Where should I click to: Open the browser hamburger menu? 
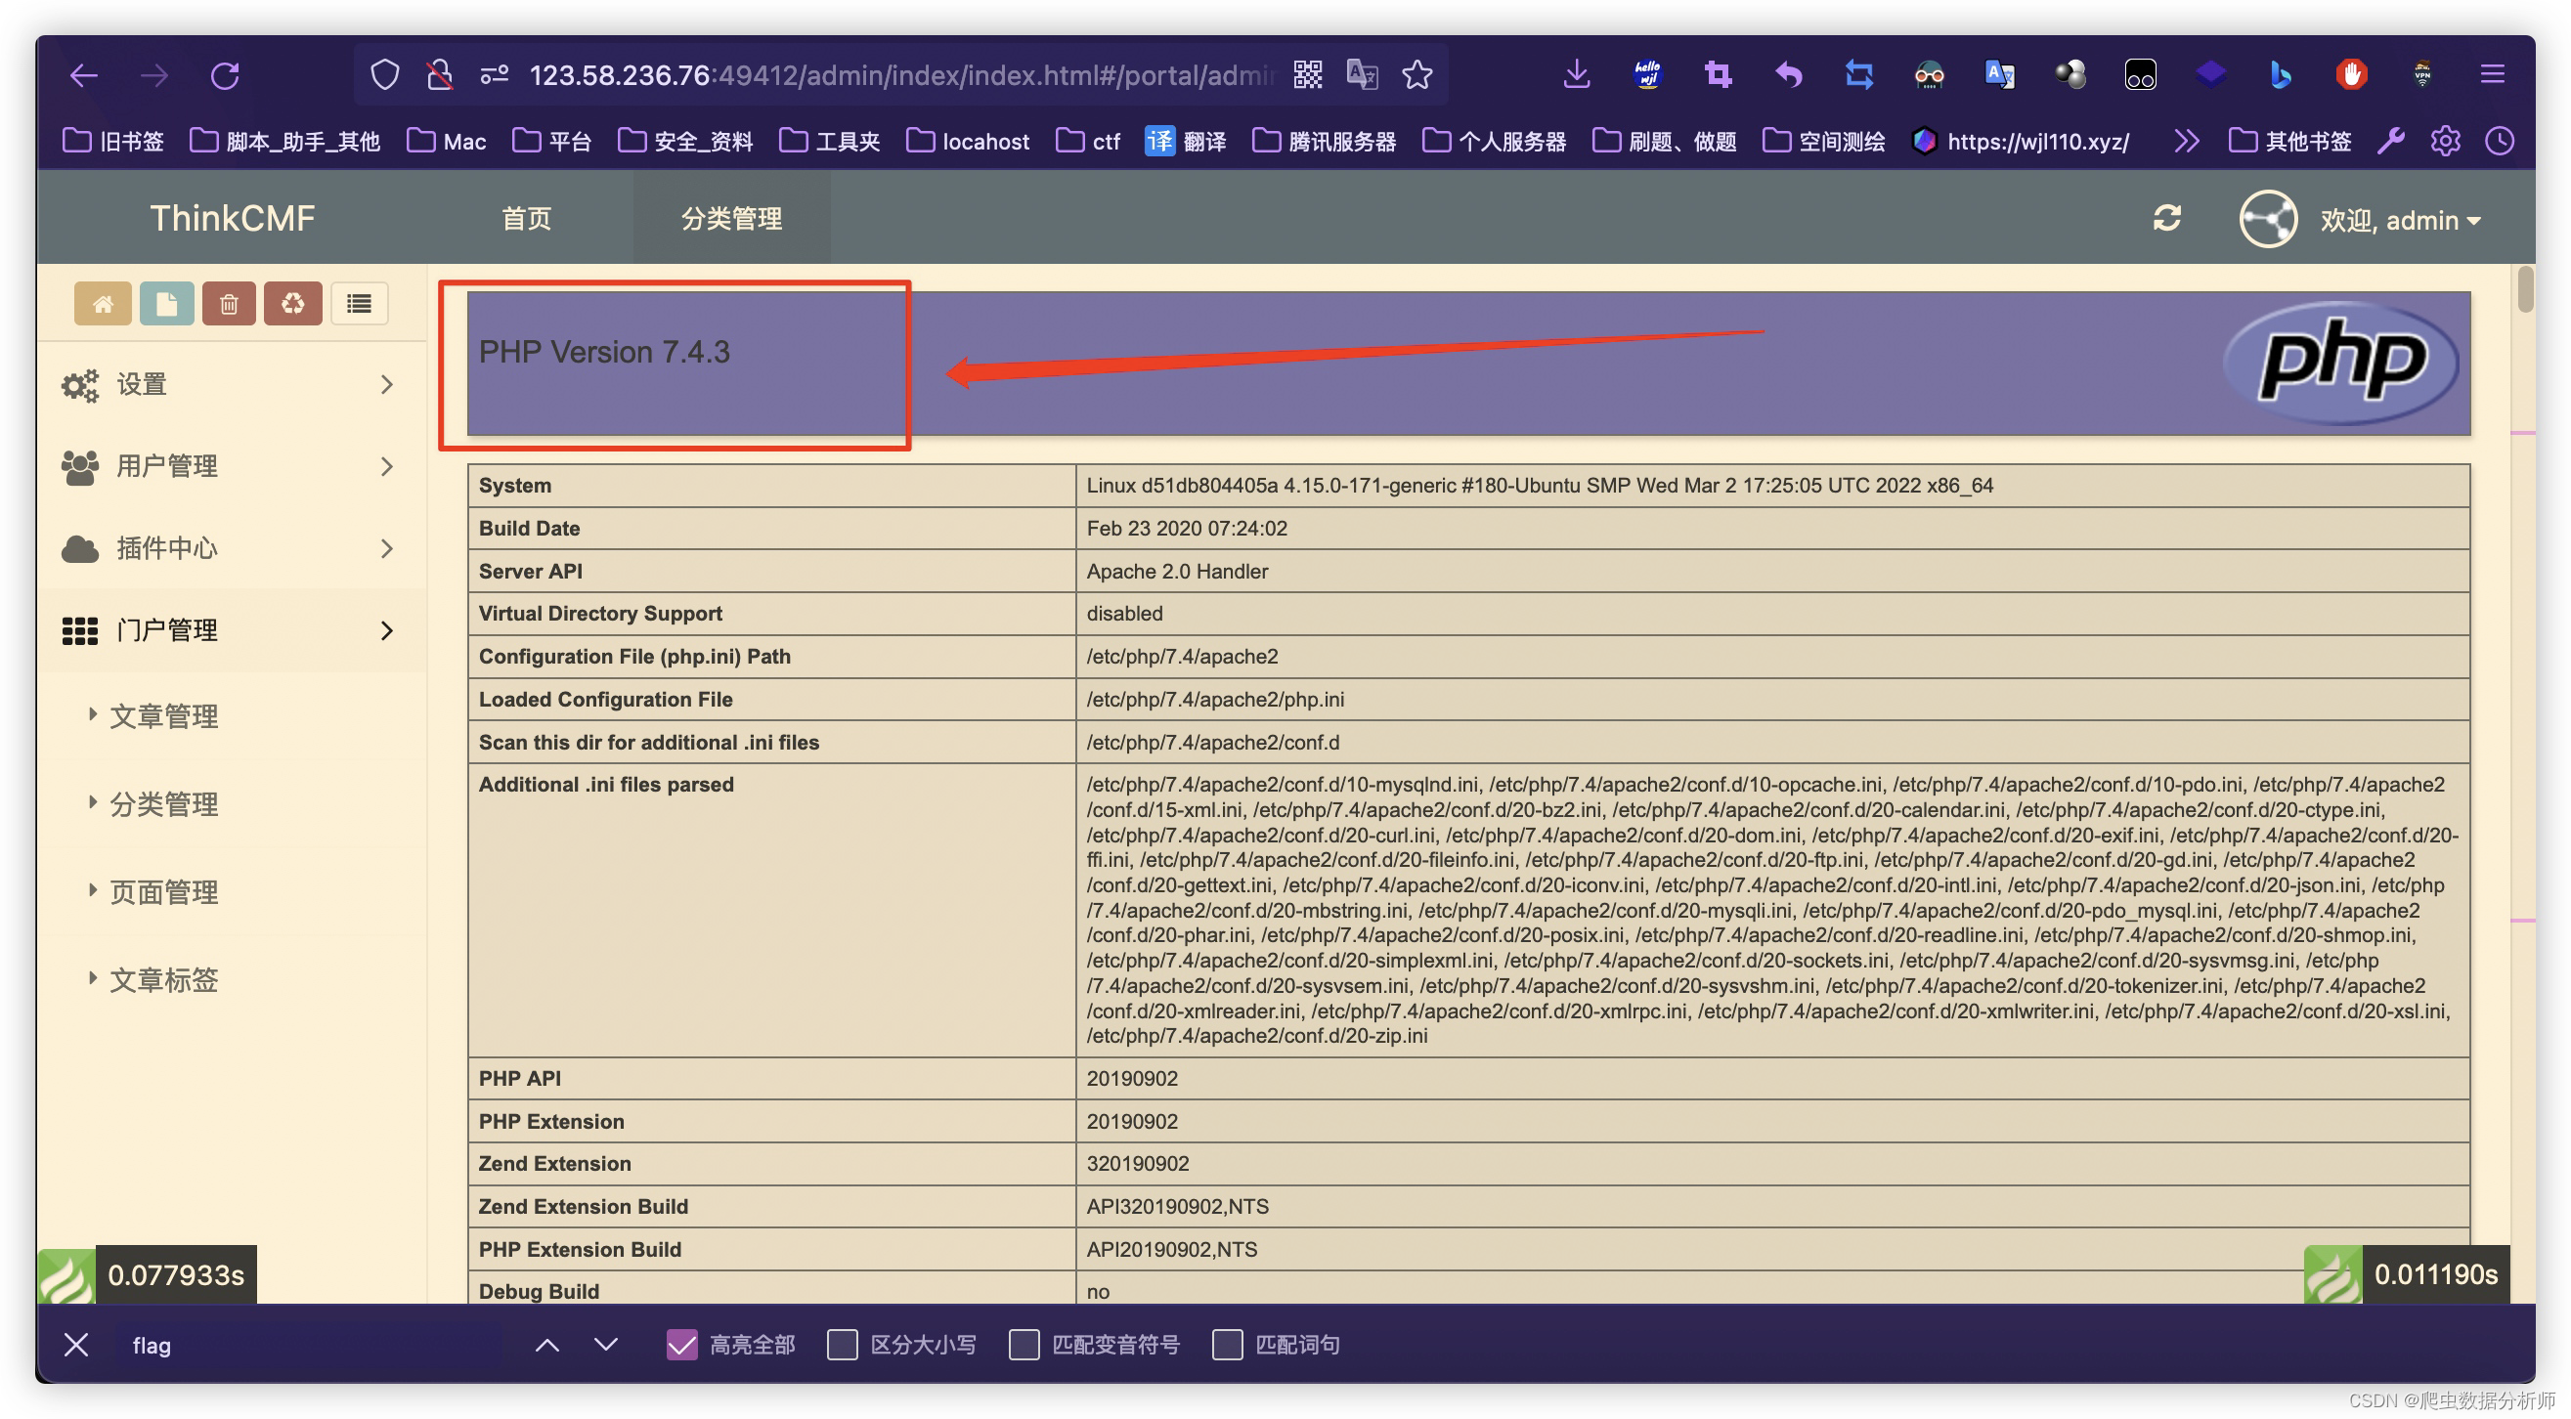(x=2492, y=75)
